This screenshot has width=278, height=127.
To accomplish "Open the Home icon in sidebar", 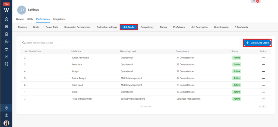I will (7, 19).
